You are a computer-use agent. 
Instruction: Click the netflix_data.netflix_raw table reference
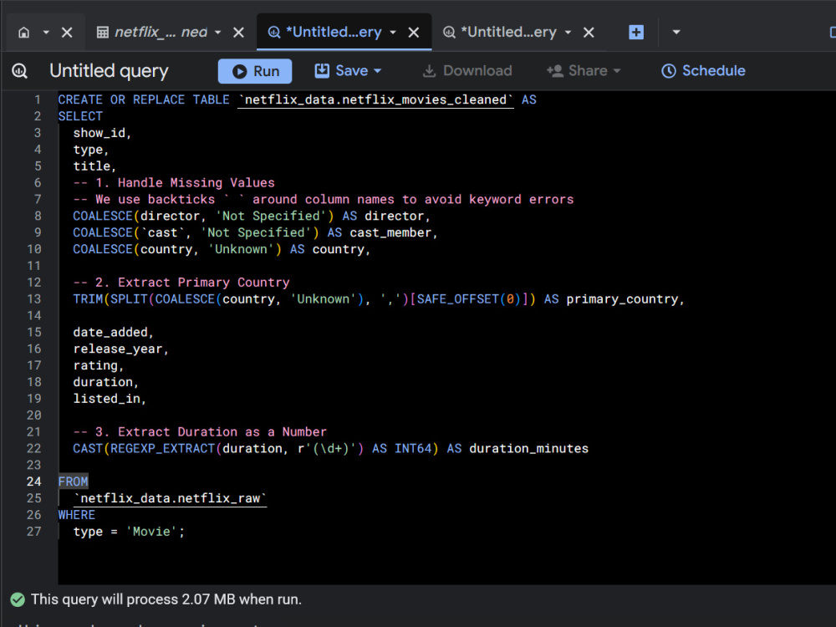point(170,498)
